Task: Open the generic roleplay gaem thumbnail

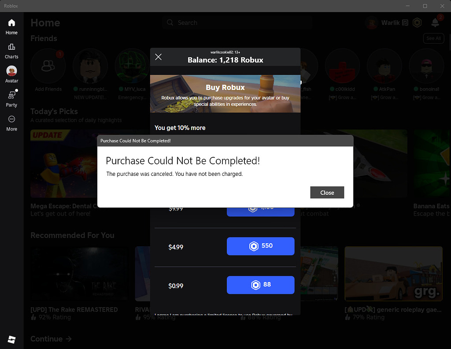Action: (393, 274)
